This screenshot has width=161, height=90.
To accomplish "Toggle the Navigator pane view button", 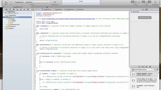I will click(143, 2).
